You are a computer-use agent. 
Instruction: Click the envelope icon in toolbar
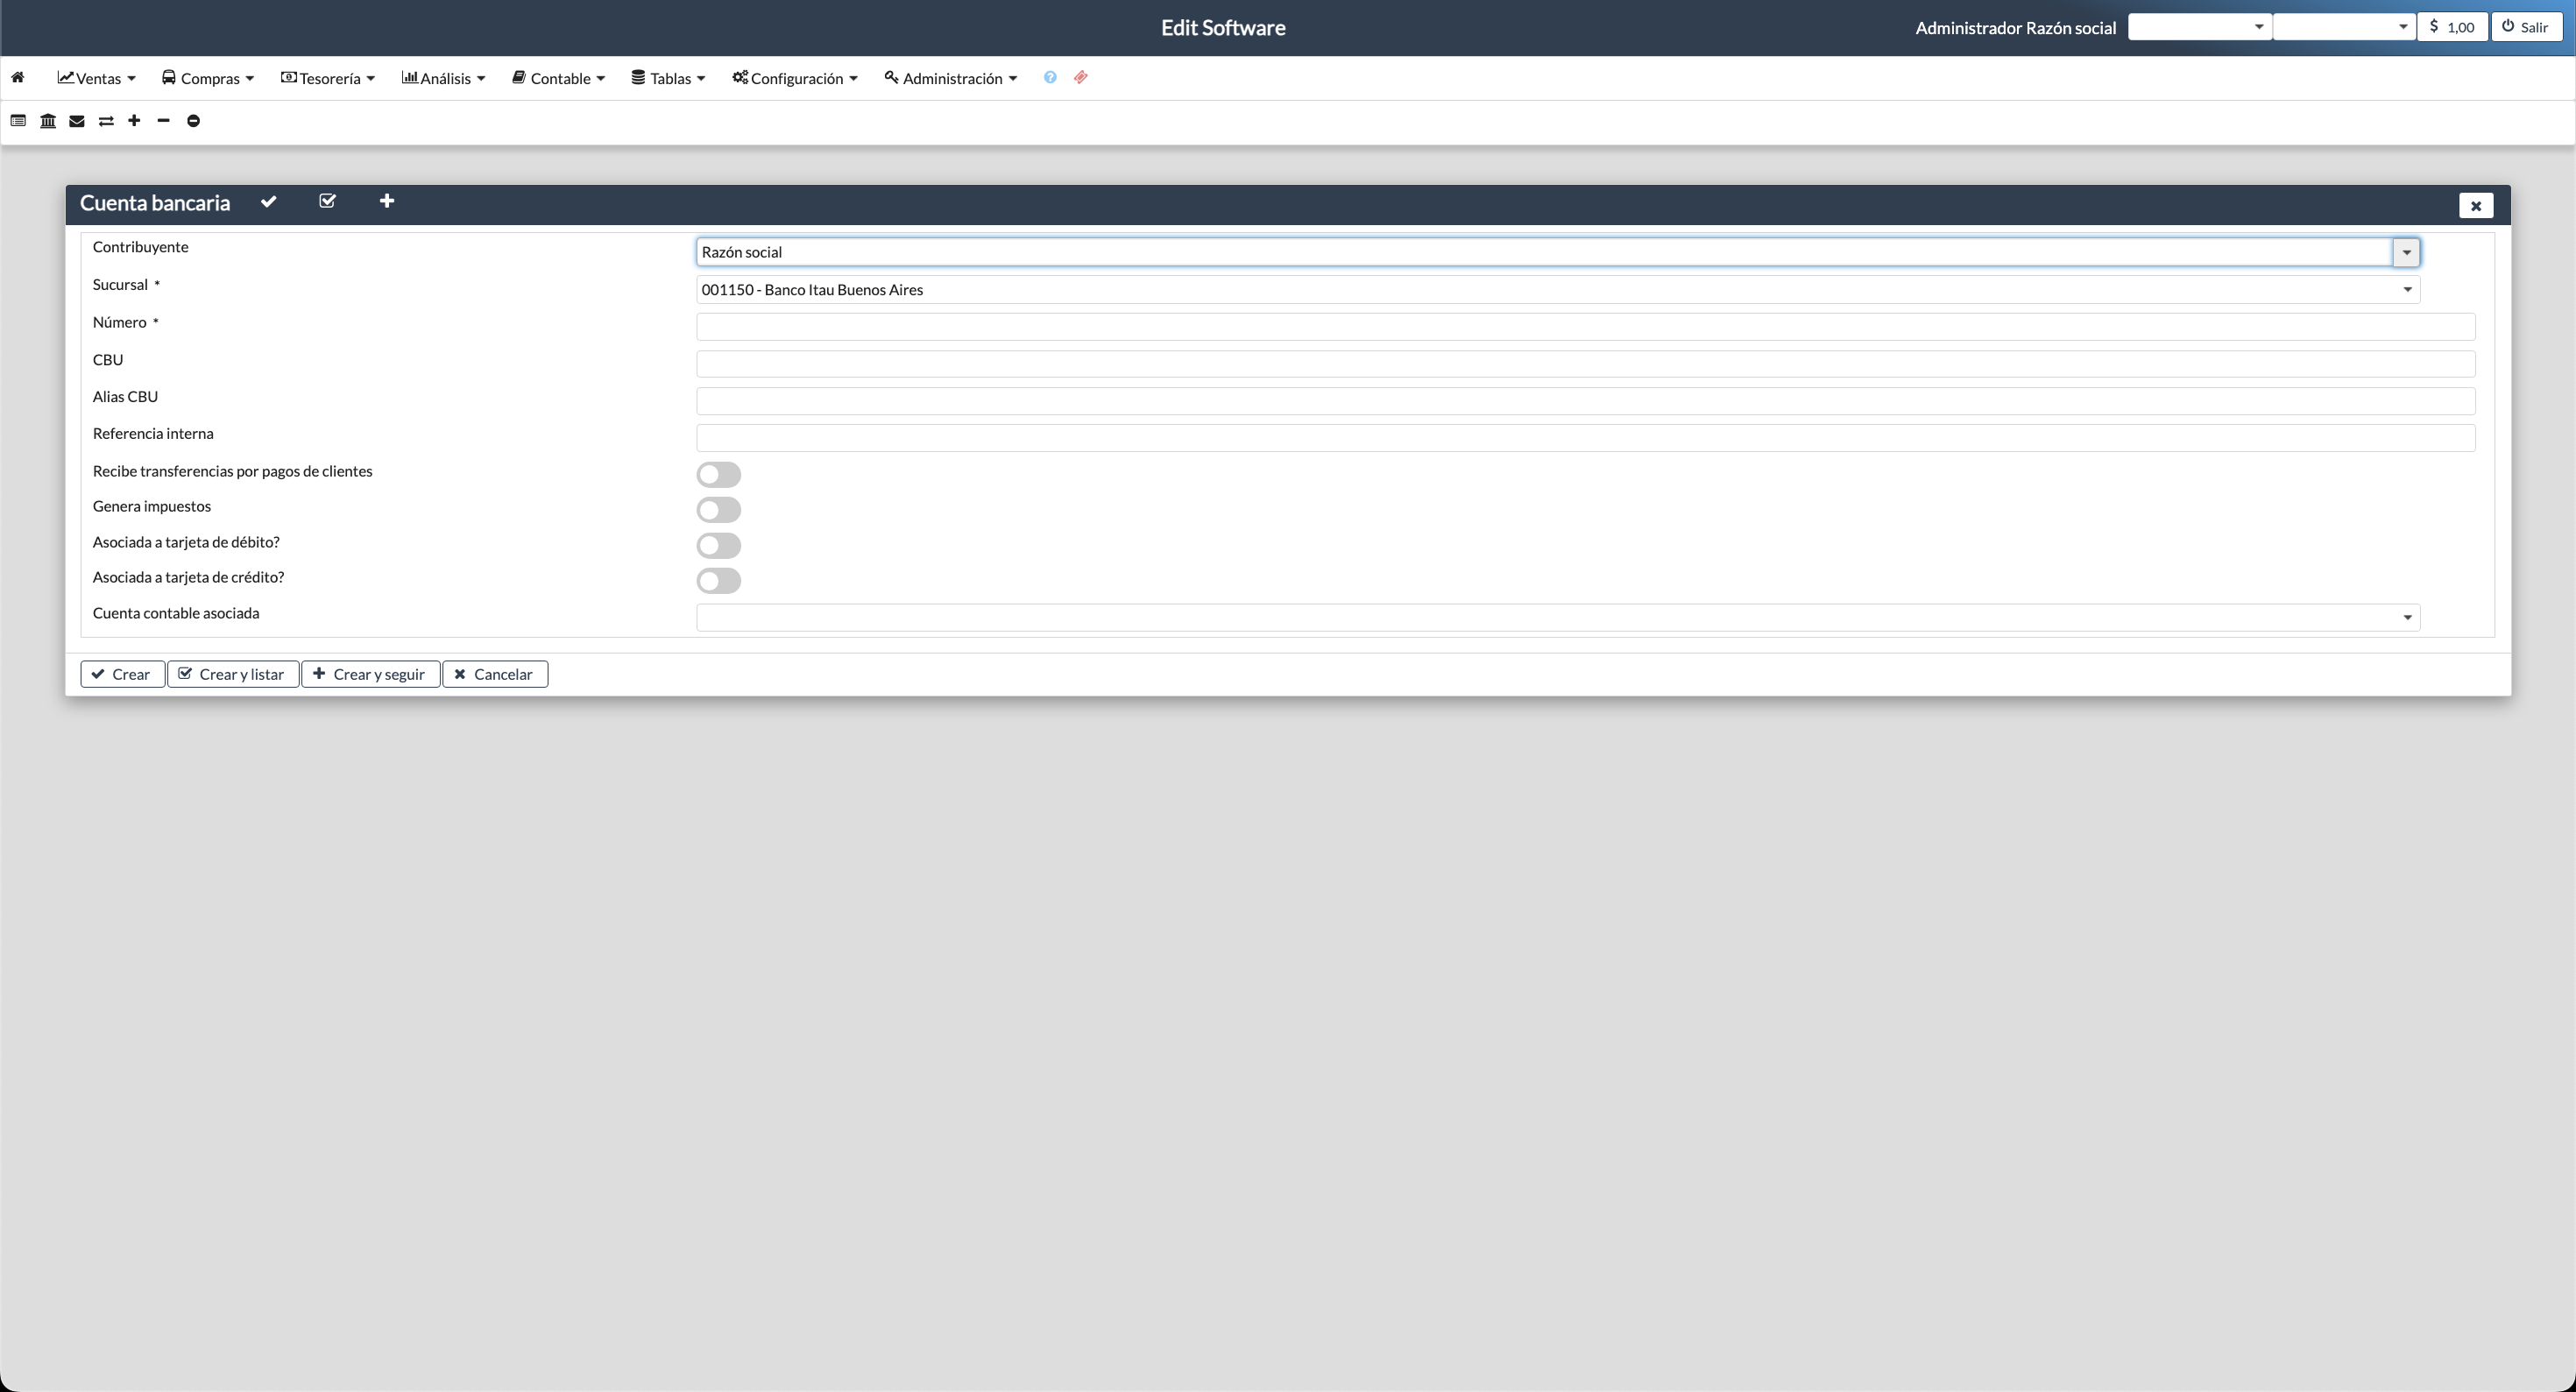[x=77, y=121]
